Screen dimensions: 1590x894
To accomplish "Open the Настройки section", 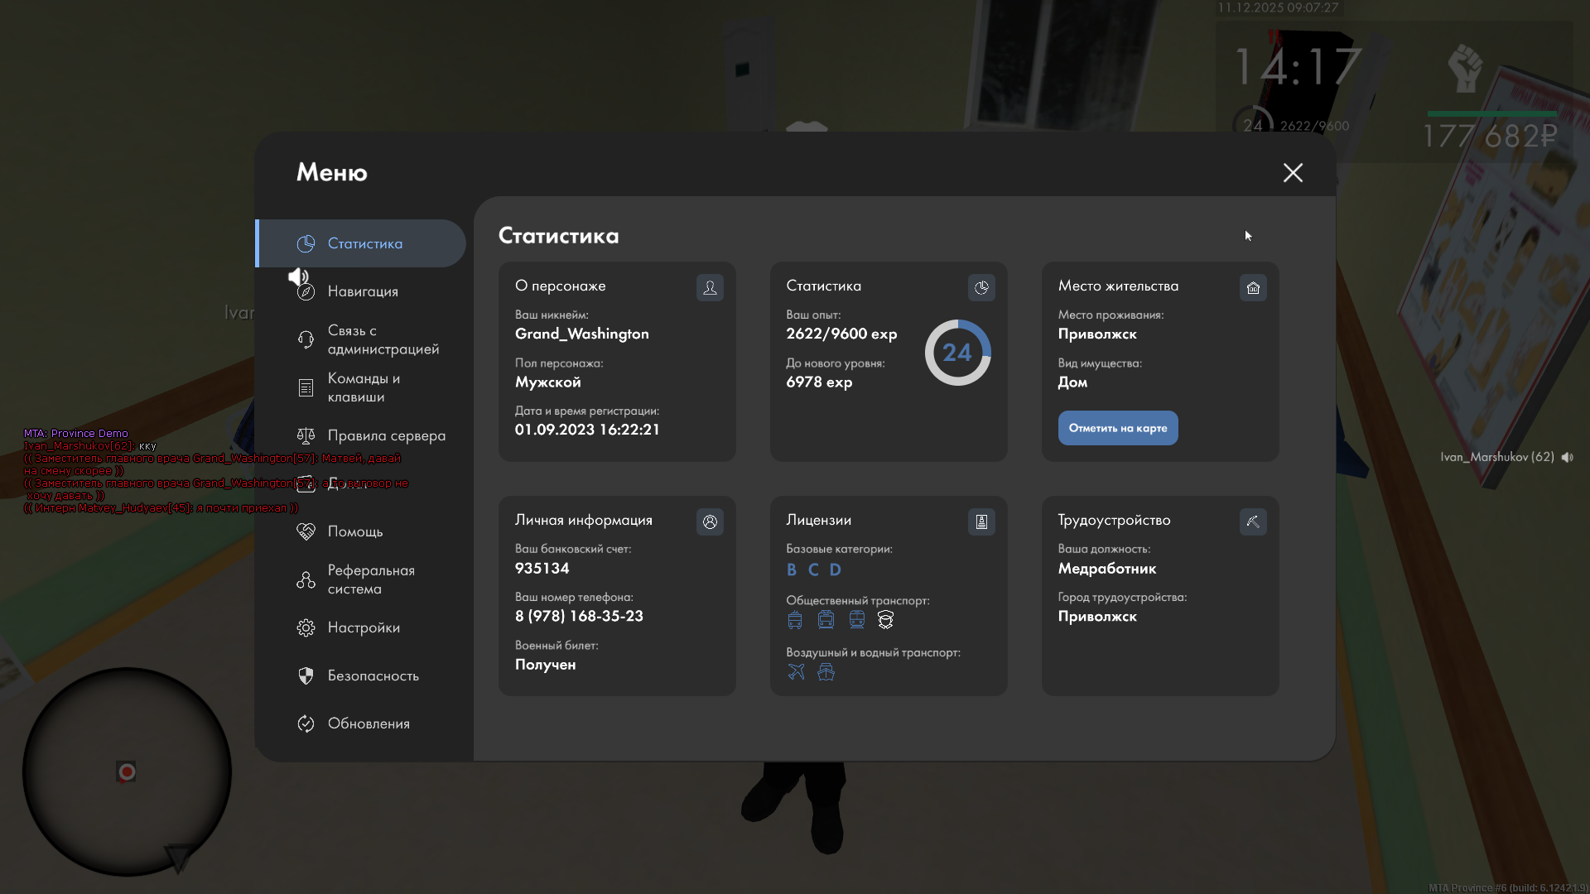I will 363,627.
